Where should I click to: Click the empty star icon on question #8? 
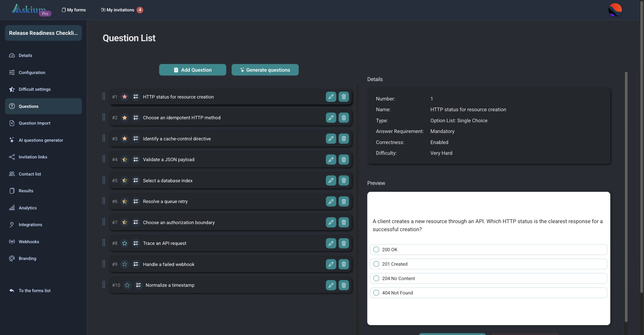pos(124,243)
